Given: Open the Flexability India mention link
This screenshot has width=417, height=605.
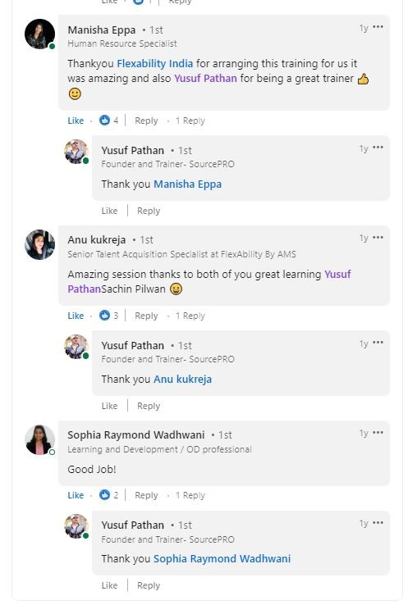Looking at the screenshot, I should pos(154,64).
